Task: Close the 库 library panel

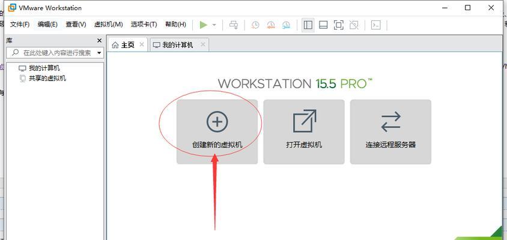Action: point(99,41)
